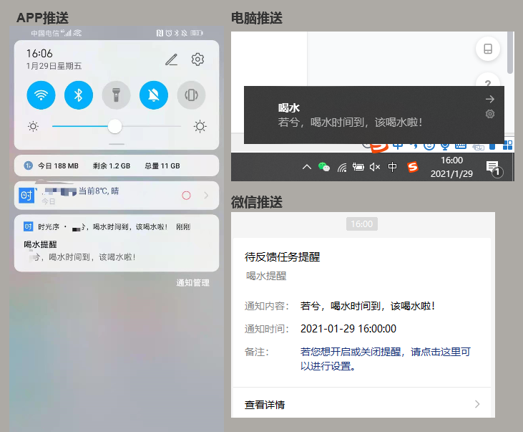
Task: Collapse the quick settings panel drag handle
Action: coord(117,144)
